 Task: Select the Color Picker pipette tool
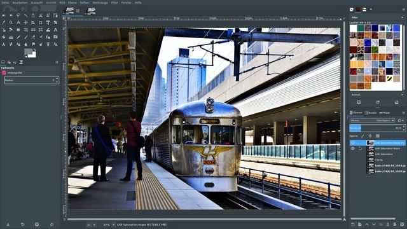4,23
